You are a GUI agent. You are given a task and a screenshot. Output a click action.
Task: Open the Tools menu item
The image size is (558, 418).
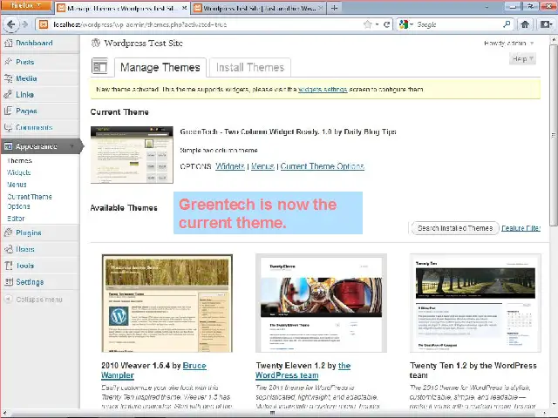tap(25, 266)
